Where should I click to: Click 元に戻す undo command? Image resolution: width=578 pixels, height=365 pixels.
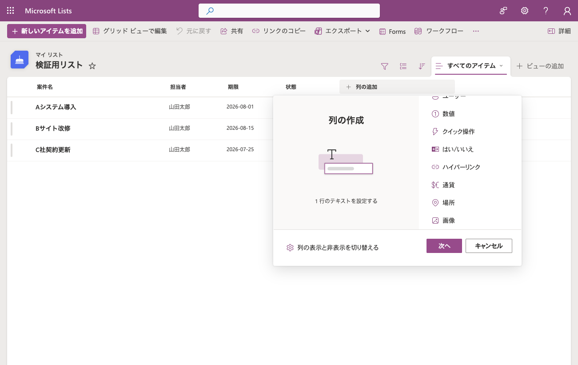(x=194, y=31)
